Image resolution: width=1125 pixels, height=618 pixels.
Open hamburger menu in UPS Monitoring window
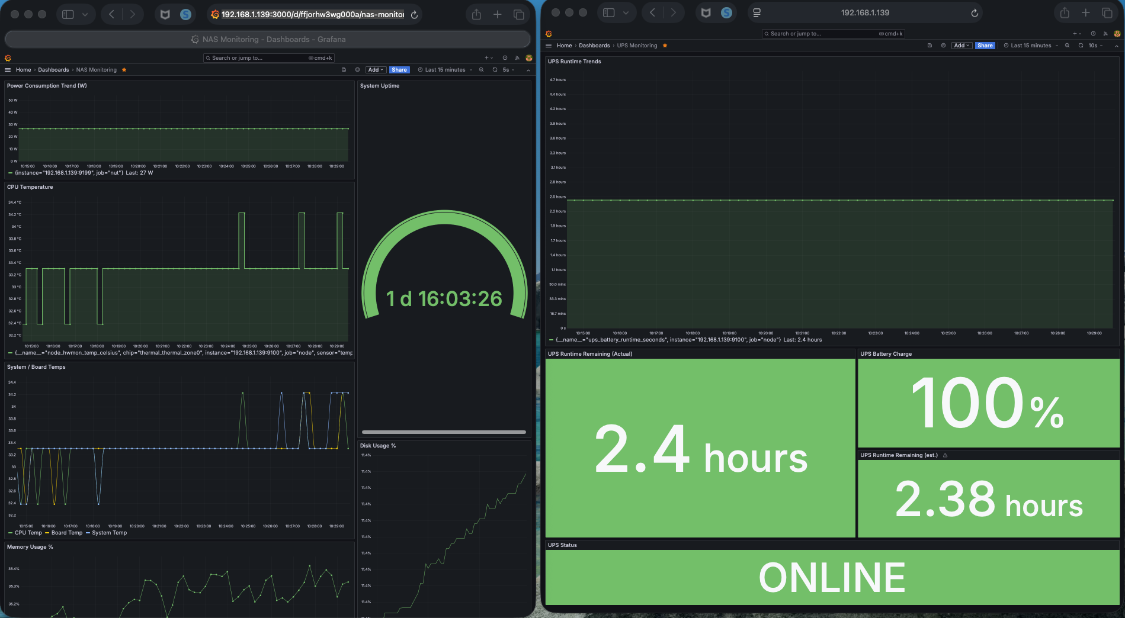(x=549, y=46)
